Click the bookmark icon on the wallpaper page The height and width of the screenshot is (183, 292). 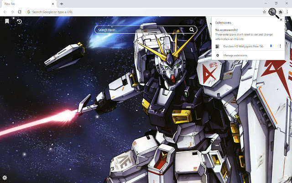pos(7,22)
